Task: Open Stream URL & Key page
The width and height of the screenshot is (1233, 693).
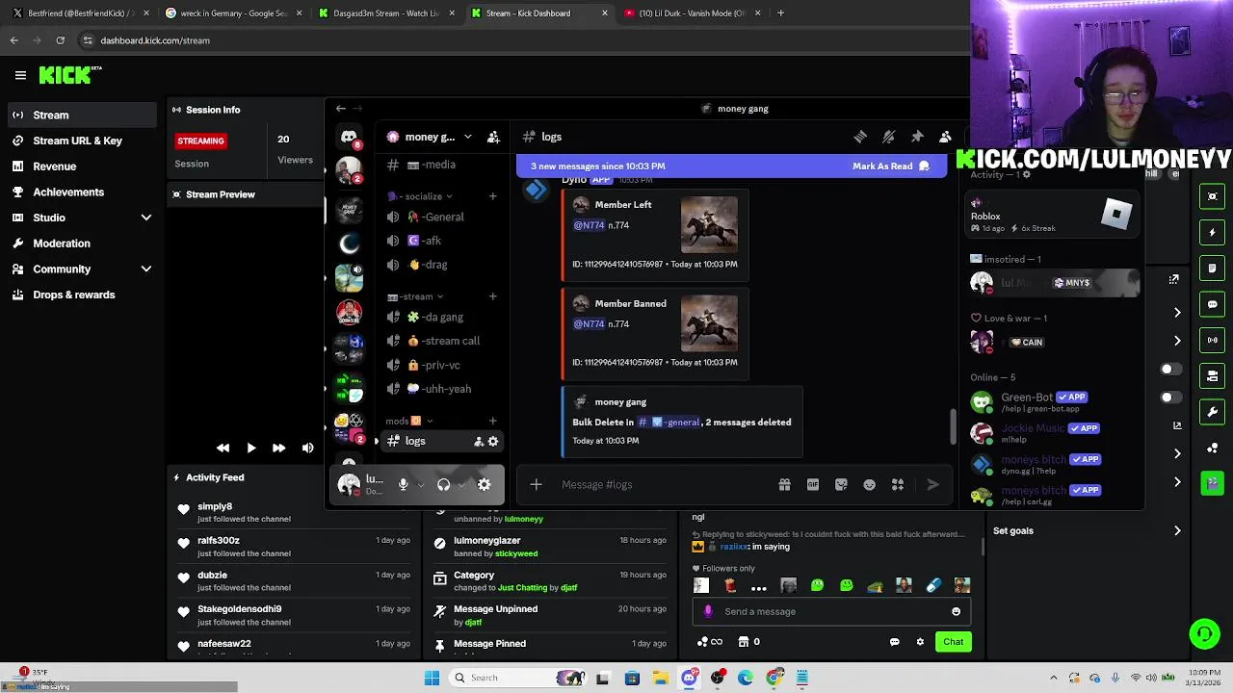Action: click(78, 141)
